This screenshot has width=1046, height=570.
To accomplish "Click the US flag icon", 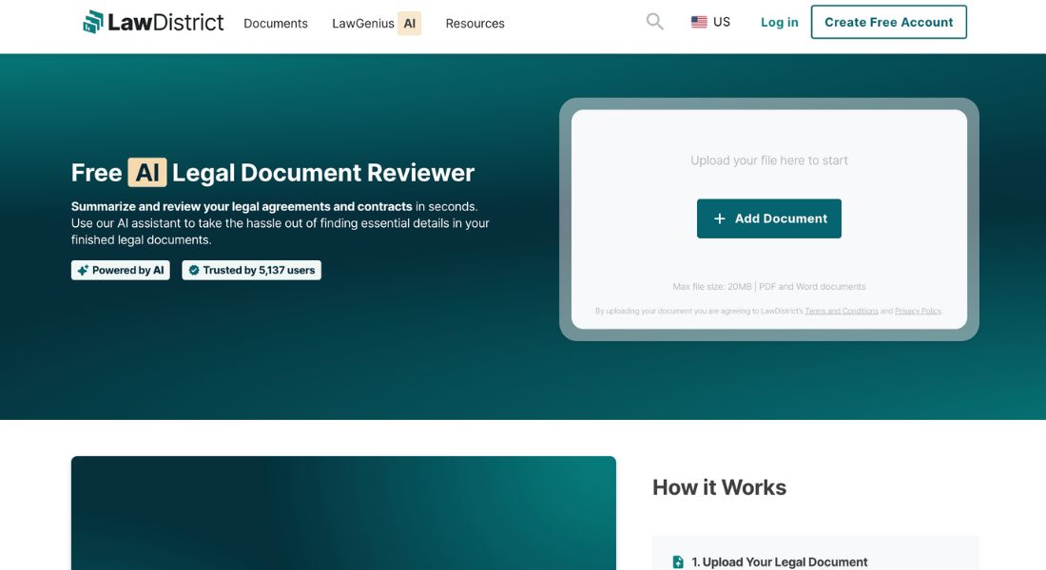I will pos(699,22).
